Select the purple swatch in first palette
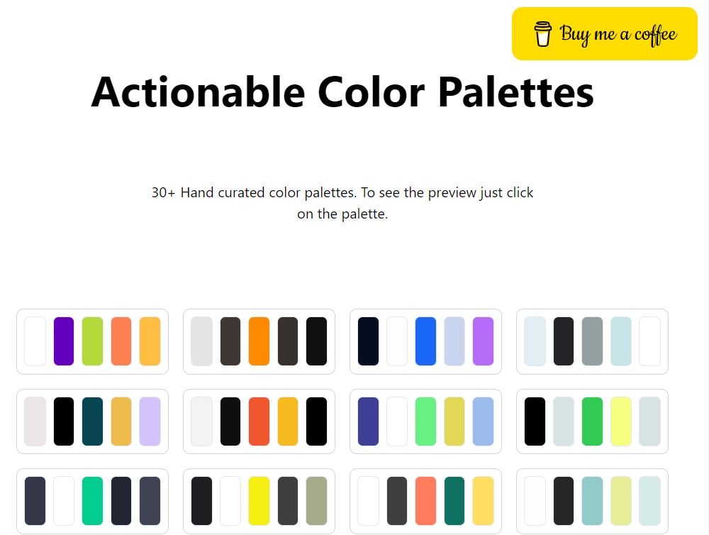 click(x=64, y=341)
